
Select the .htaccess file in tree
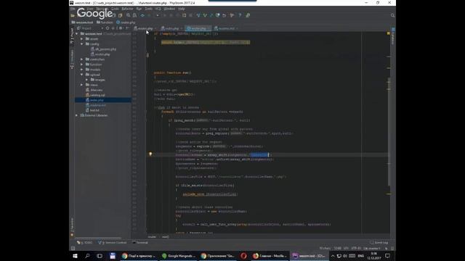(94, 90)
